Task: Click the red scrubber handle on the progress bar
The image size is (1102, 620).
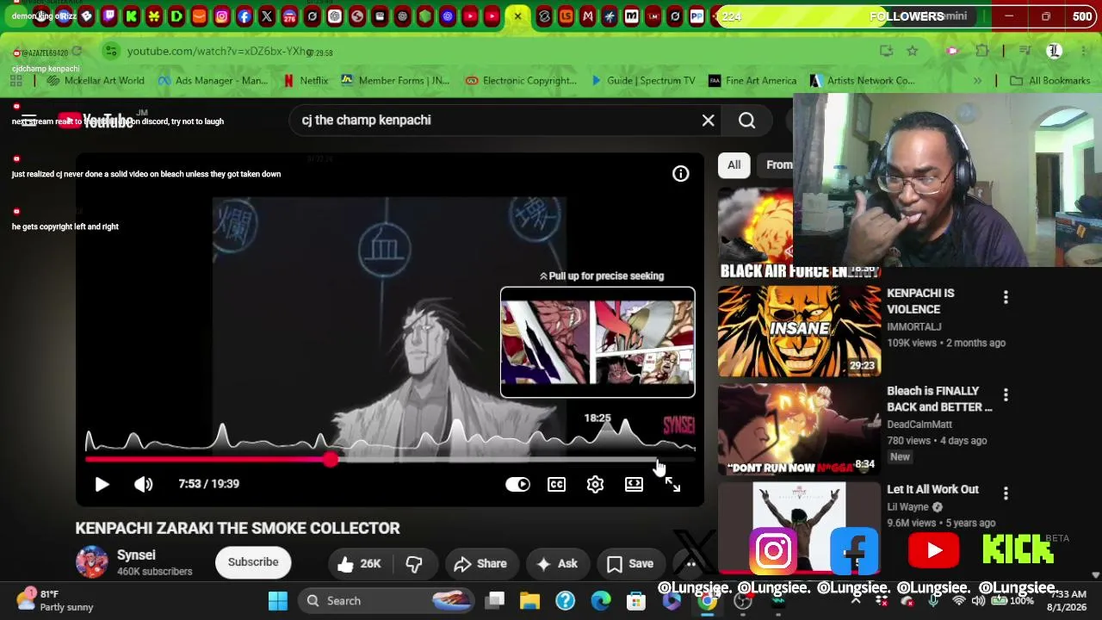Action: coord(331,460)
